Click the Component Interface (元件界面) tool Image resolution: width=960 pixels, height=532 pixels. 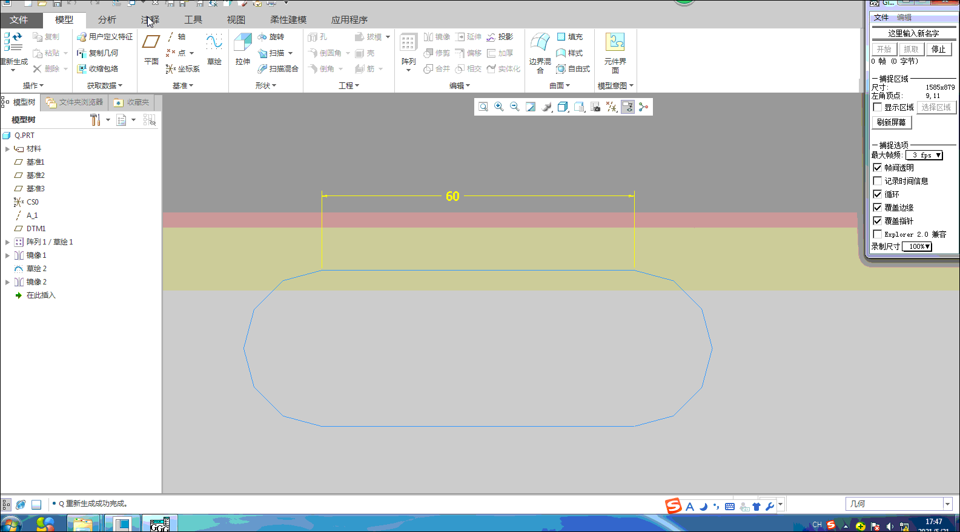coord(615,53)
